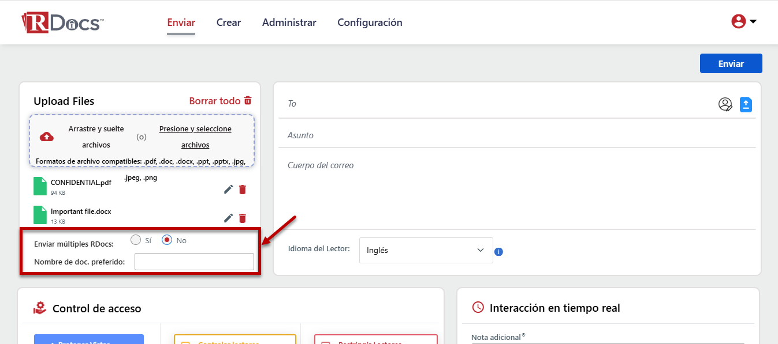Select Sí for Enviar múltiples RDocs
The height and width of the screenshot is (344, 778).
[136, 240]
